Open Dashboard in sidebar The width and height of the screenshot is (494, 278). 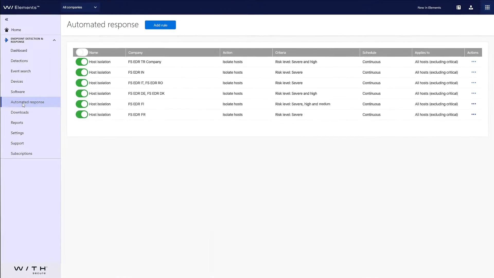[x=19, y=50]
